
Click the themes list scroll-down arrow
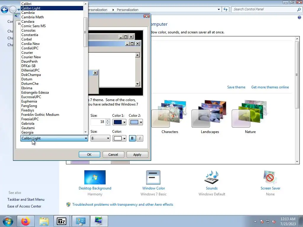pyautogui.click(x=297, y=162)
